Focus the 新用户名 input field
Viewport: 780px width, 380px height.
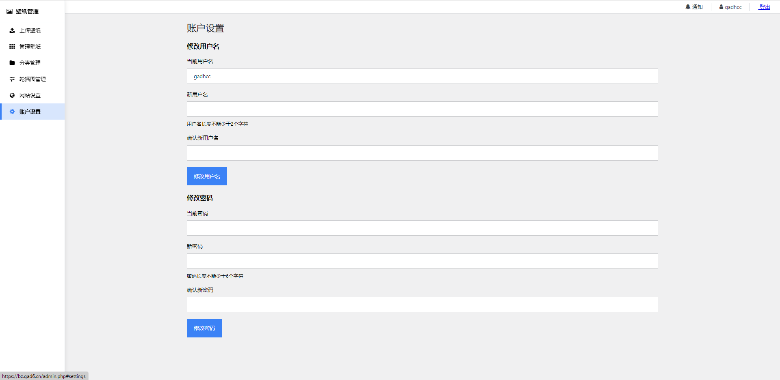coord(422,109)
